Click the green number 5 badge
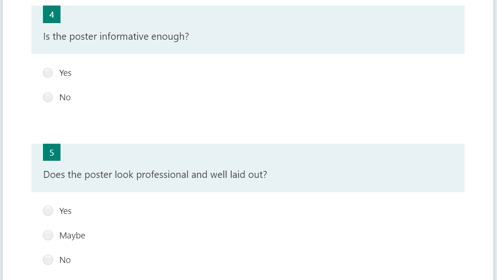This screenshot has width=497, height=280. coord(52,152)
